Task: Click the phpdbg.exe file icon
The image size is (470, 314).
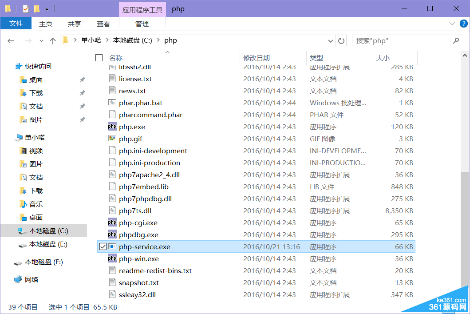Action: pyautogui.click(x=112, y=235)
